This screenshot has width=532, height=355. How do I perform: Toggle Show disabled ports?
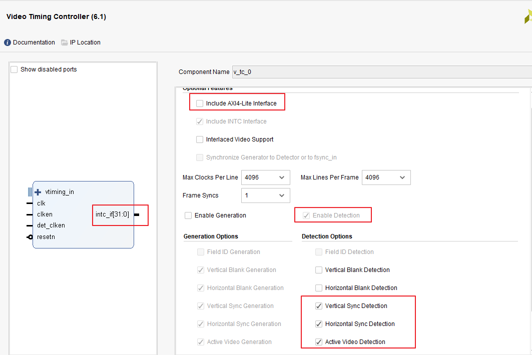(14, 69)
